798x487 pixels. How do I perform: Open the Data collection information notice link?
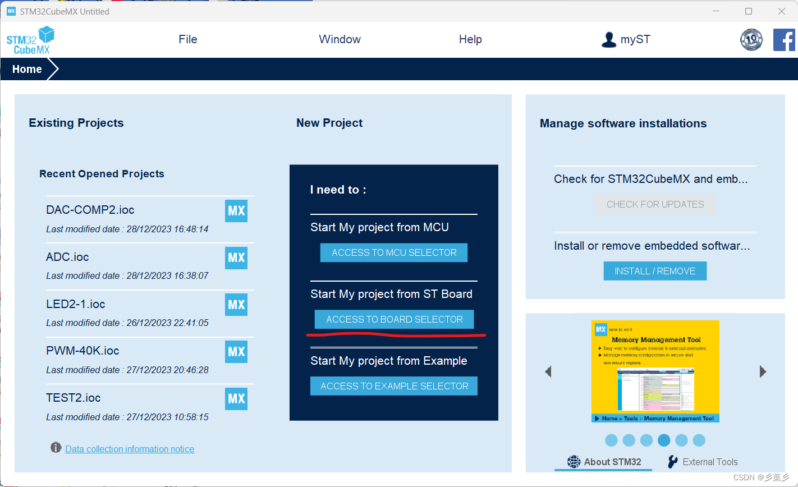(x=130, y=449)
